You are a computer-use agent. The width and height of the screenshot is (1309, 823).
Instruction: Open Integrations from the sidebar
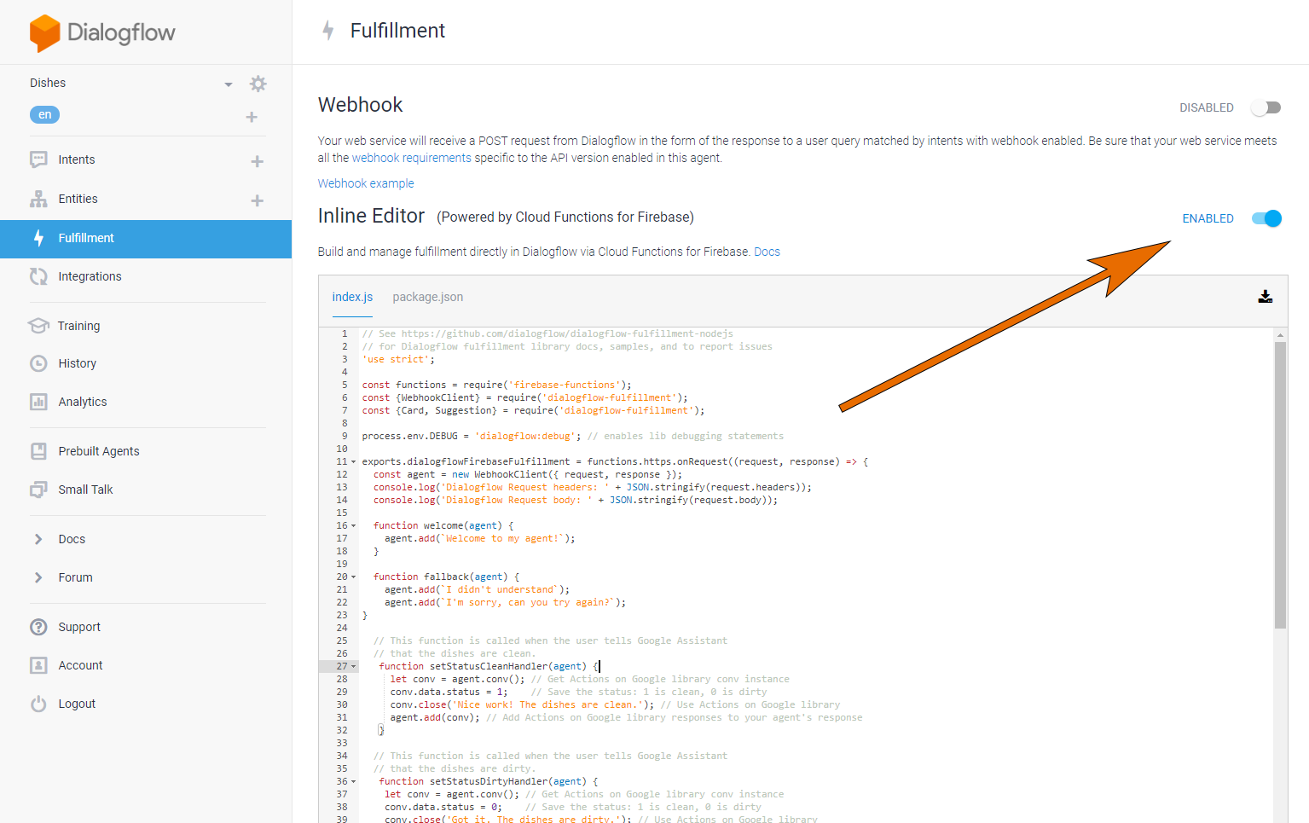38,275
